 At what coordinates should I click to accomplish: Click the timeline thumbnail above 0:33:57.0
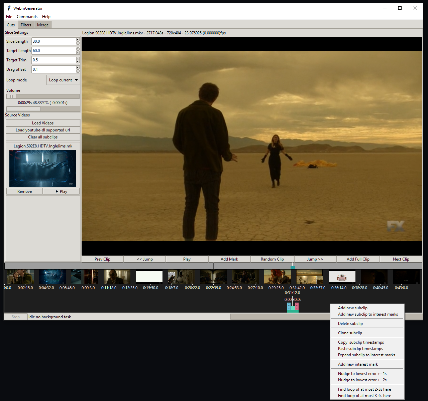point(310,277)
